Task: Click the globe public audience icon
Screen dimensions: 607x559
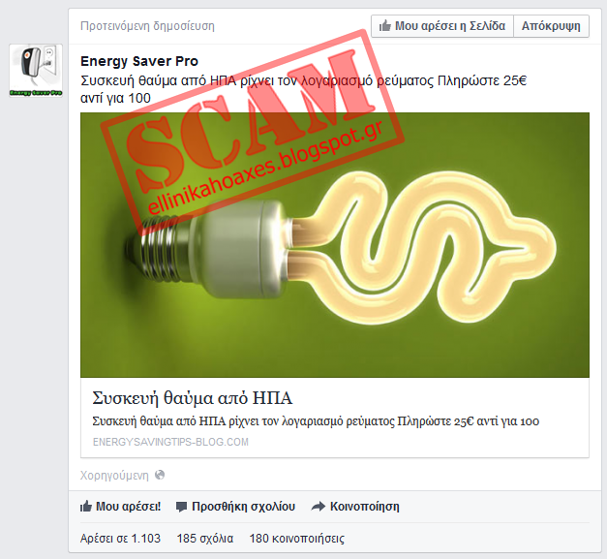Action: 160,475
